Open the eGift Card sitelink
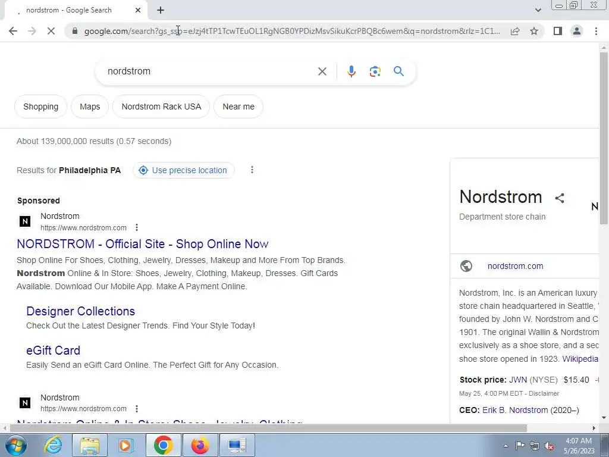 pyautogui.click(x=53, y=350)
